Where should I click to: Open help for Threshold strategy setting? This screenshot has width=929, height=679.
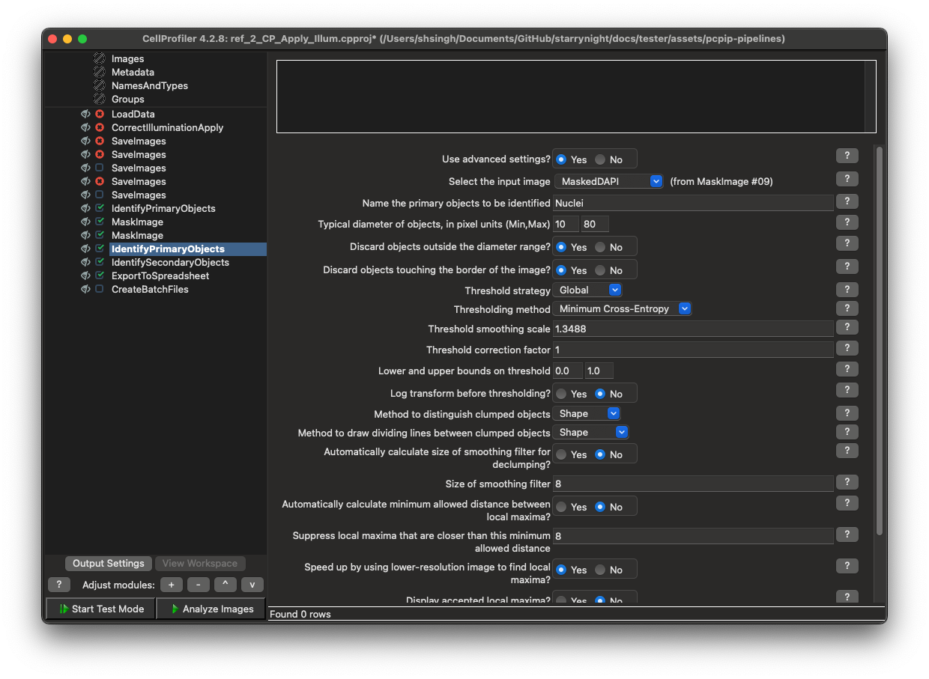click(x=847, y=290)
